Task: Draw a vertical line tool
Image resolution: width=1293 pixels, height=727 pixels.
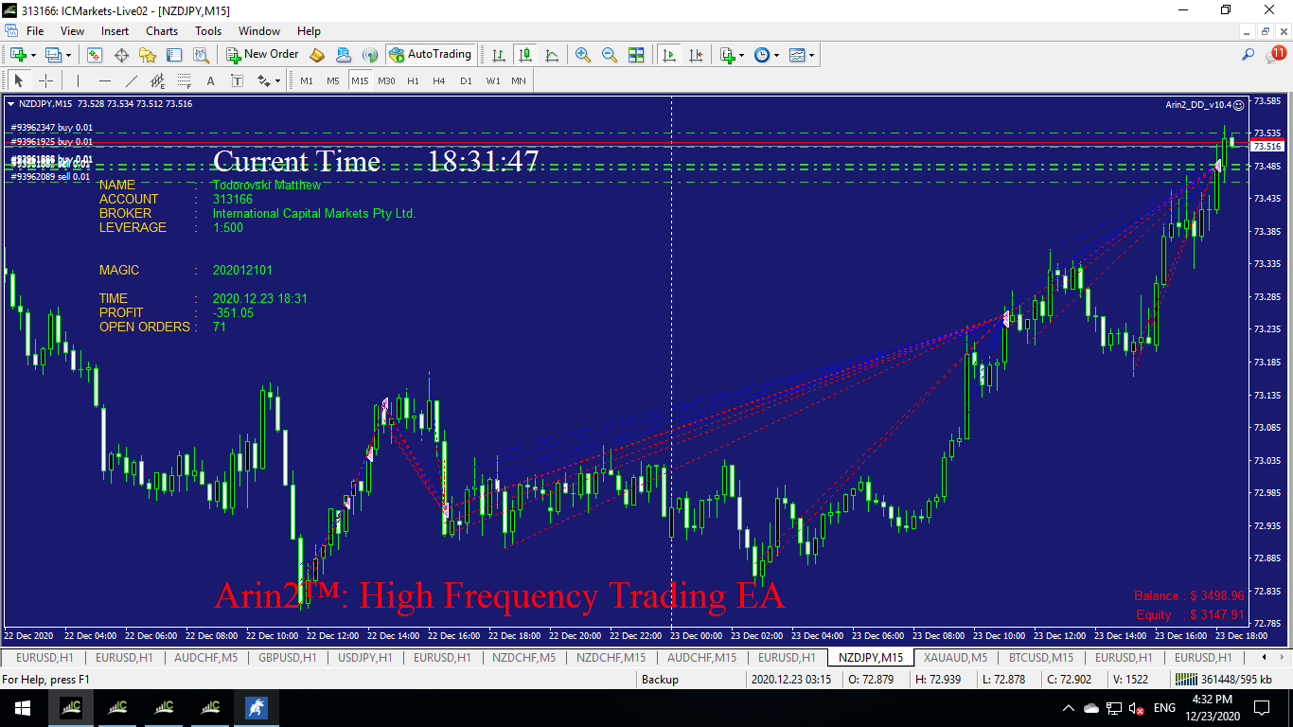Action: [x=78, y=80]
